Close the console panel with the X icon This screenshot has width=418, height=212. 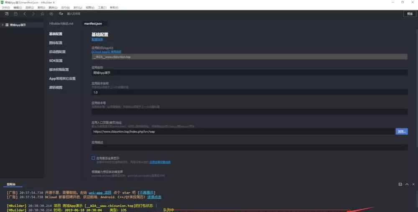coord(413,184)
